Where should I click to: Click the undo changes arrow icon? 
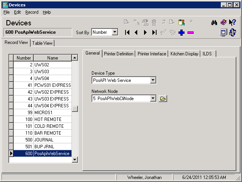pyautogui.click(x=172, y=33)
